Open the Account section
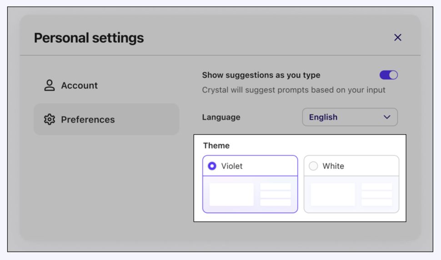441x260 pixels. (79, 85)
